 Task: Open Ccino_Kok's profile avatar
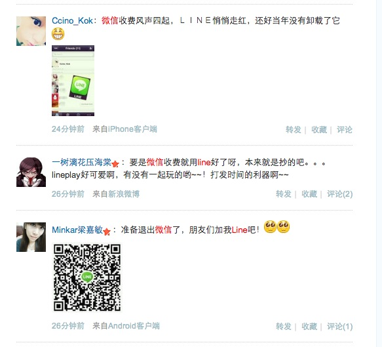31,31
